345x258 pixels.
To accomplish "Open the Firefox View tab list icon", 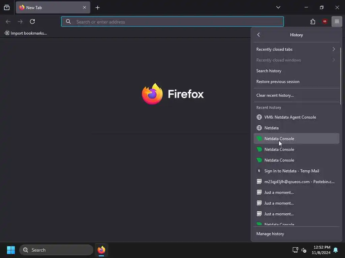I will (7, 7).
